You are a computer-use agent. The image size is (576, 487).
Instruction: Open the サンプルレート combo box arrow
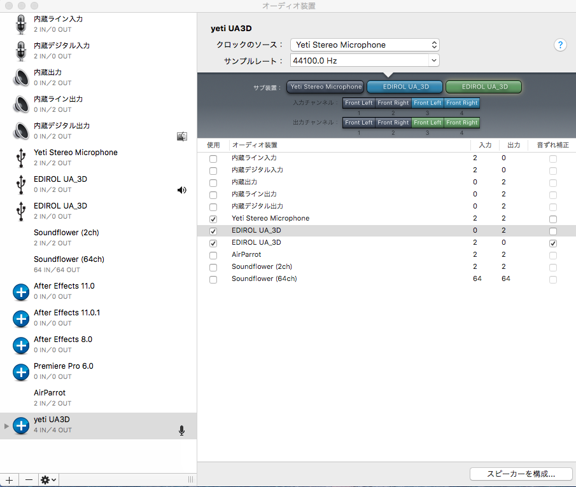(434, 60)
